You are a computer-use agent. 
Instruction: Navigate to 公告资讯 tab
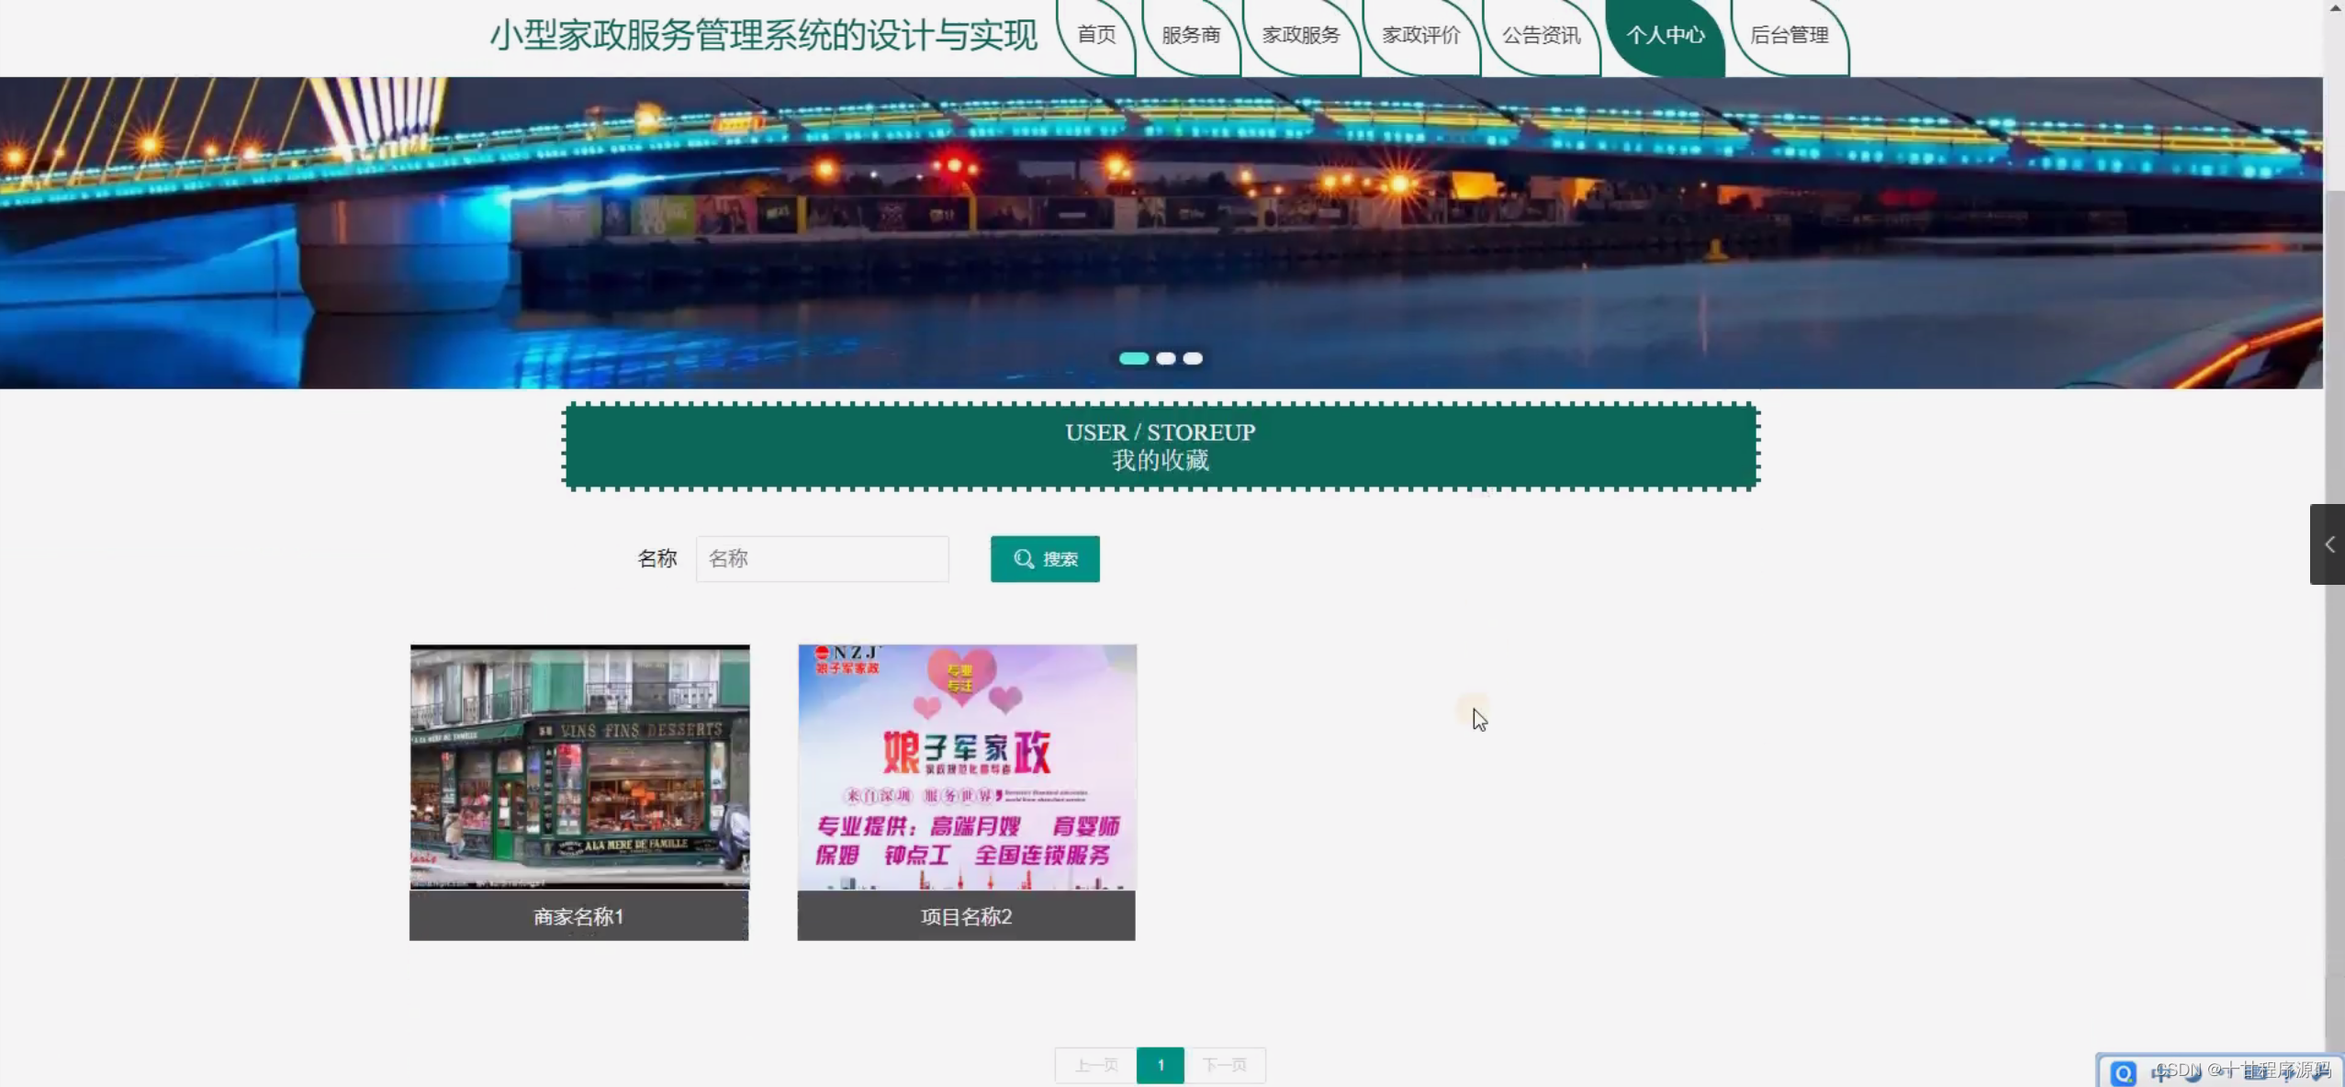pyautogui.click(x=1541, y=35)
